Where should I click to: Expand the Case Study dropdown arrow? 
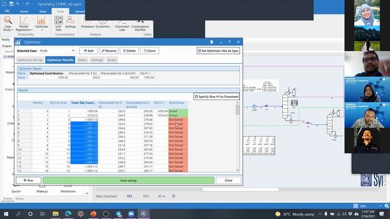pos(12,30)
